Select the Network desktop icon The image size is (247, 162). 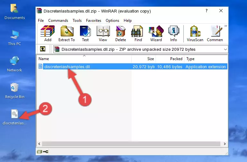(x=14, y=64)
